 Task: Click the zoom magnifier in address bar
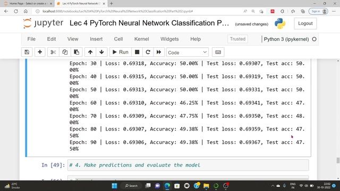(253, 11)
